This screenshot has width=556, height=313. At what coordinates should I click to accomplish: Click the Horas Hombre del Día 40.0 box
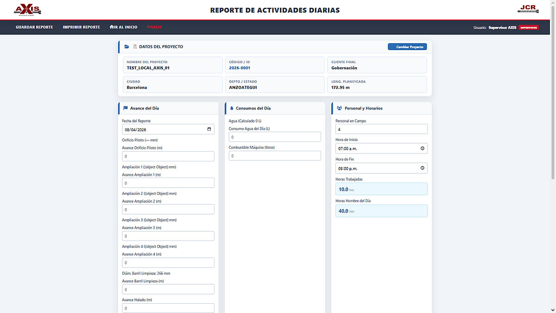(381, 211)
